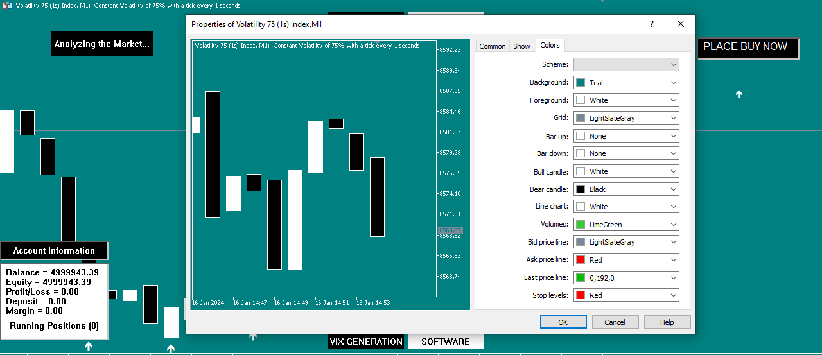
Task: Open the Last price line dropdown
Action: tap(626, 278)
